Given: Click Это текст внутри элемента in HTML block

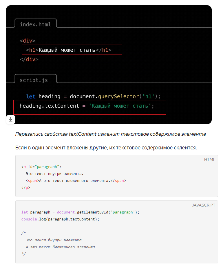Looking at the screenshot, I should [x=54, y=174].
